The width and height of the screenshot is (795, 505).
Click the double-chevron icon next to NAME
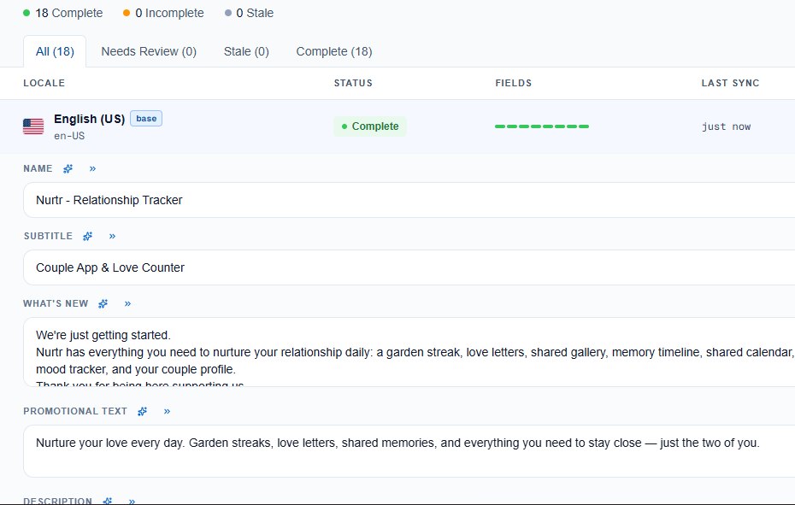[93, 169]
